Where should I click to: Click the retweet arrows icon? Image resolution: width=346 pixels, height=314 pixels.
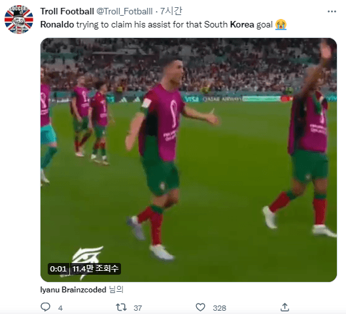(121, 307)
